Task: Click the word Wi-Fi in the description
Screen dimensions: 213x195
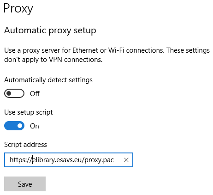Action: pyautogui.click(x=116, y=50)
